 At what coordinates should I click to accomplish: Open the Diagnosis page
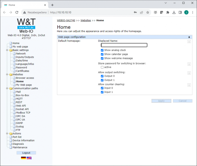18,144
